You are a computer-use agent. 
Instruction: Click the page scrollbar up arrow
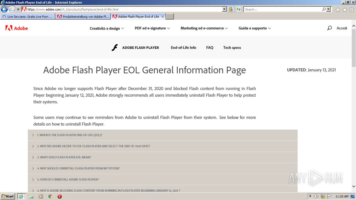[x=354, y=26]
